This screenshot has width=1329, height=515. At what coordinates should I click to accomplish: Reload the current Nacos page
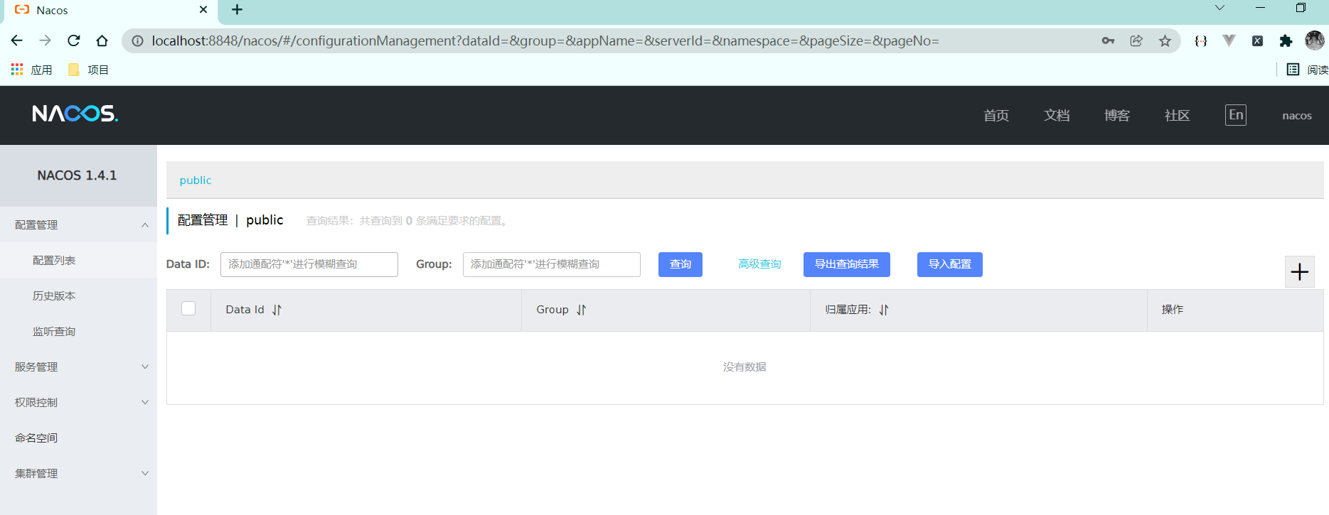pyautogui.click(x=74, y=40)
